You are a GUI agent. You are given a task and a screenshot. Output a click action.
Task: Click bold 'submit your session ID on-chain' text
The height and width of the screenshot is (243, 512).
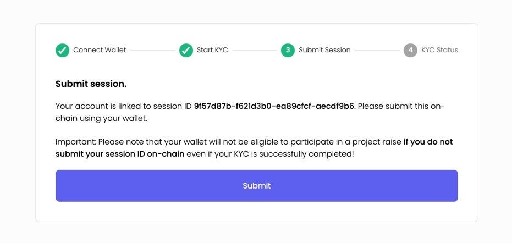click(x=120, y=154)
